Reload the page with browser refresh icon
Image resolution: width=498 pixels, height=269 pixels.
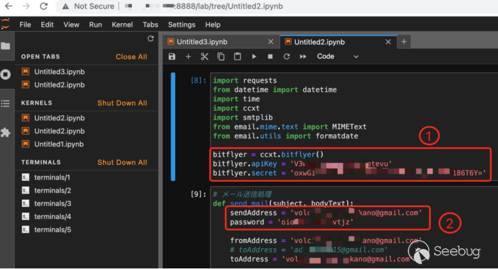44,6
